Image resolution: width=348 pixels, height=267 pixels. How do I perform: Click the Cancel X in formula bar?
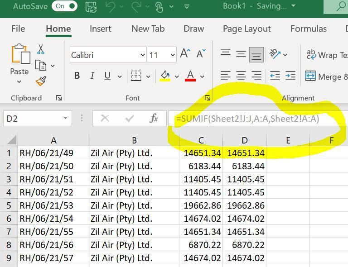[105, 118]
